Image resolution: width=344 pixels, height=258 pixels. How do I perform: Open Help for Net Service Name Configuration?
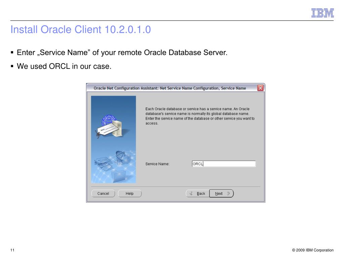[130, 193]
